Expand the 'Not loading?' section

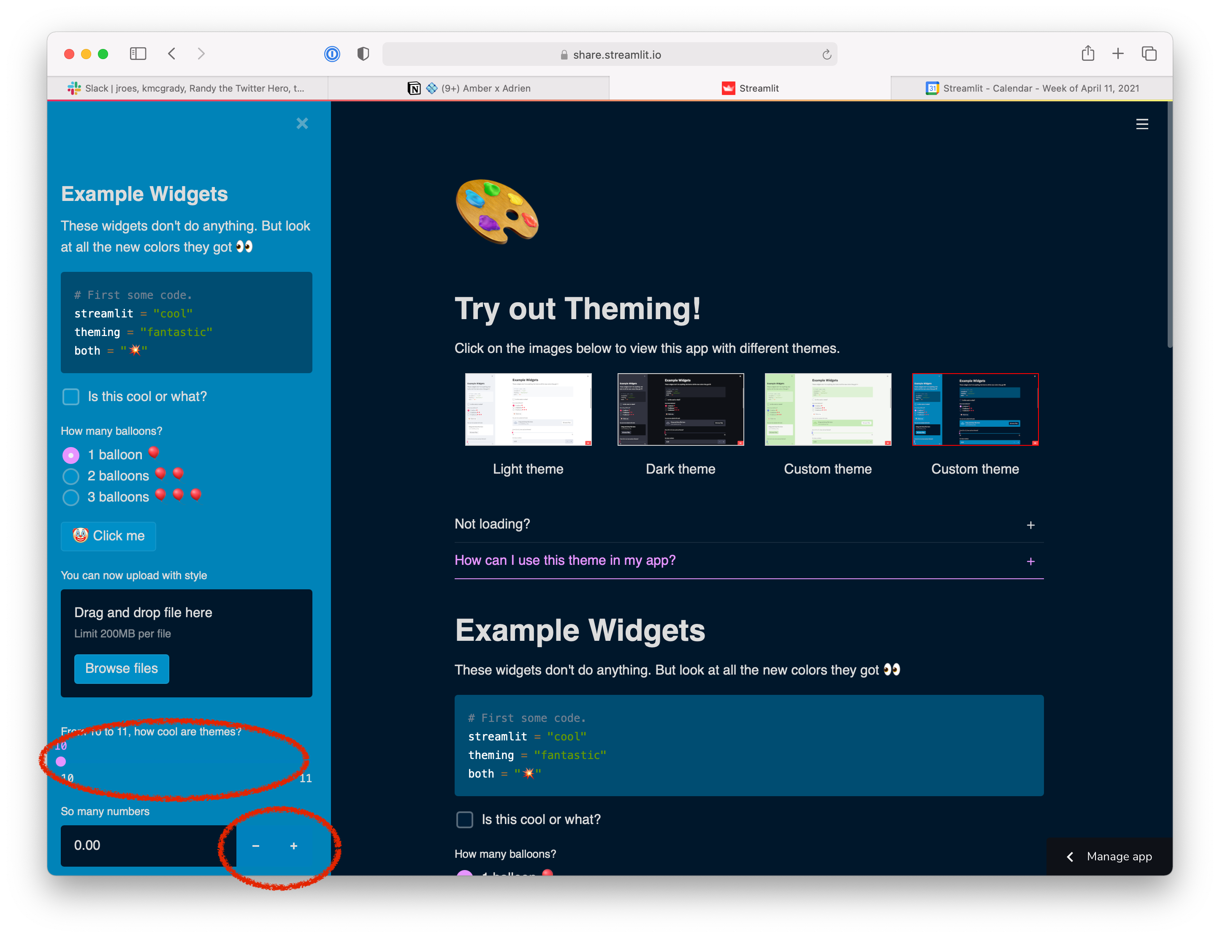(749, 524)
